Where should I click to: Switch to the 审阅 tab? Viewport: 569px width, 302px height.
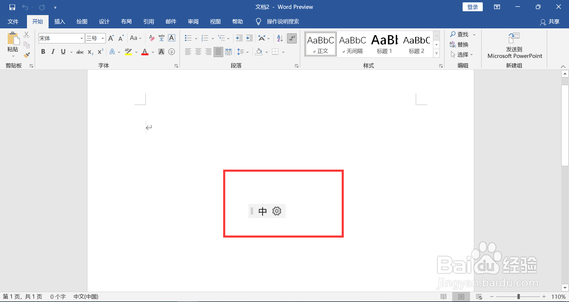click(193, 22)
